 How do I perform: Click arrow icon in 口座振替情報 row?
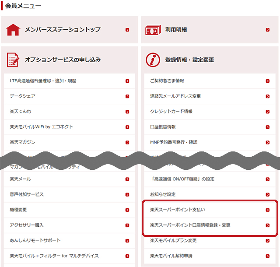[x=267, y=127]
